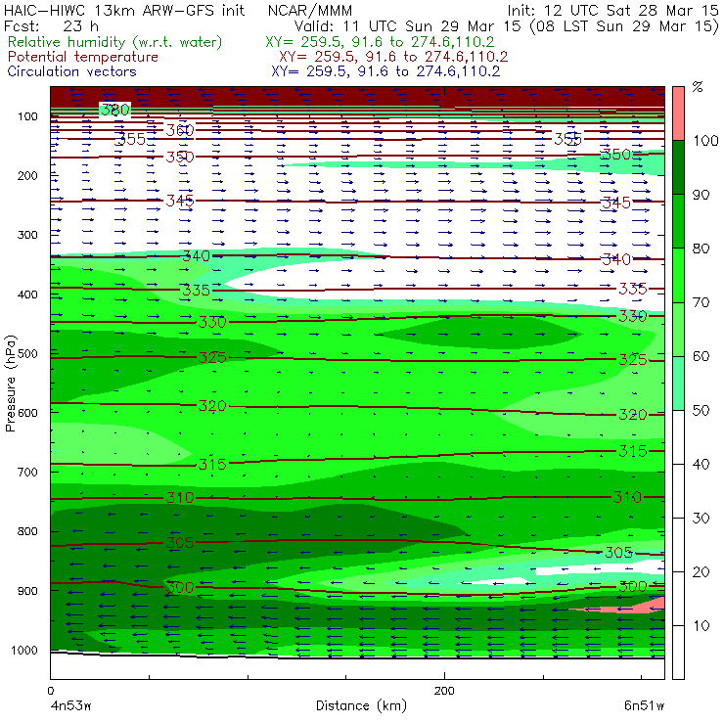
Task: Click the right '345' contour label
Action: tap(616, 203)
